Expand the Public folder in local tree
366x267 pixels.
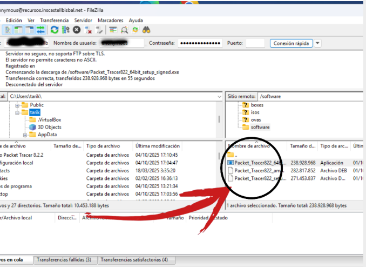point(18,105)
